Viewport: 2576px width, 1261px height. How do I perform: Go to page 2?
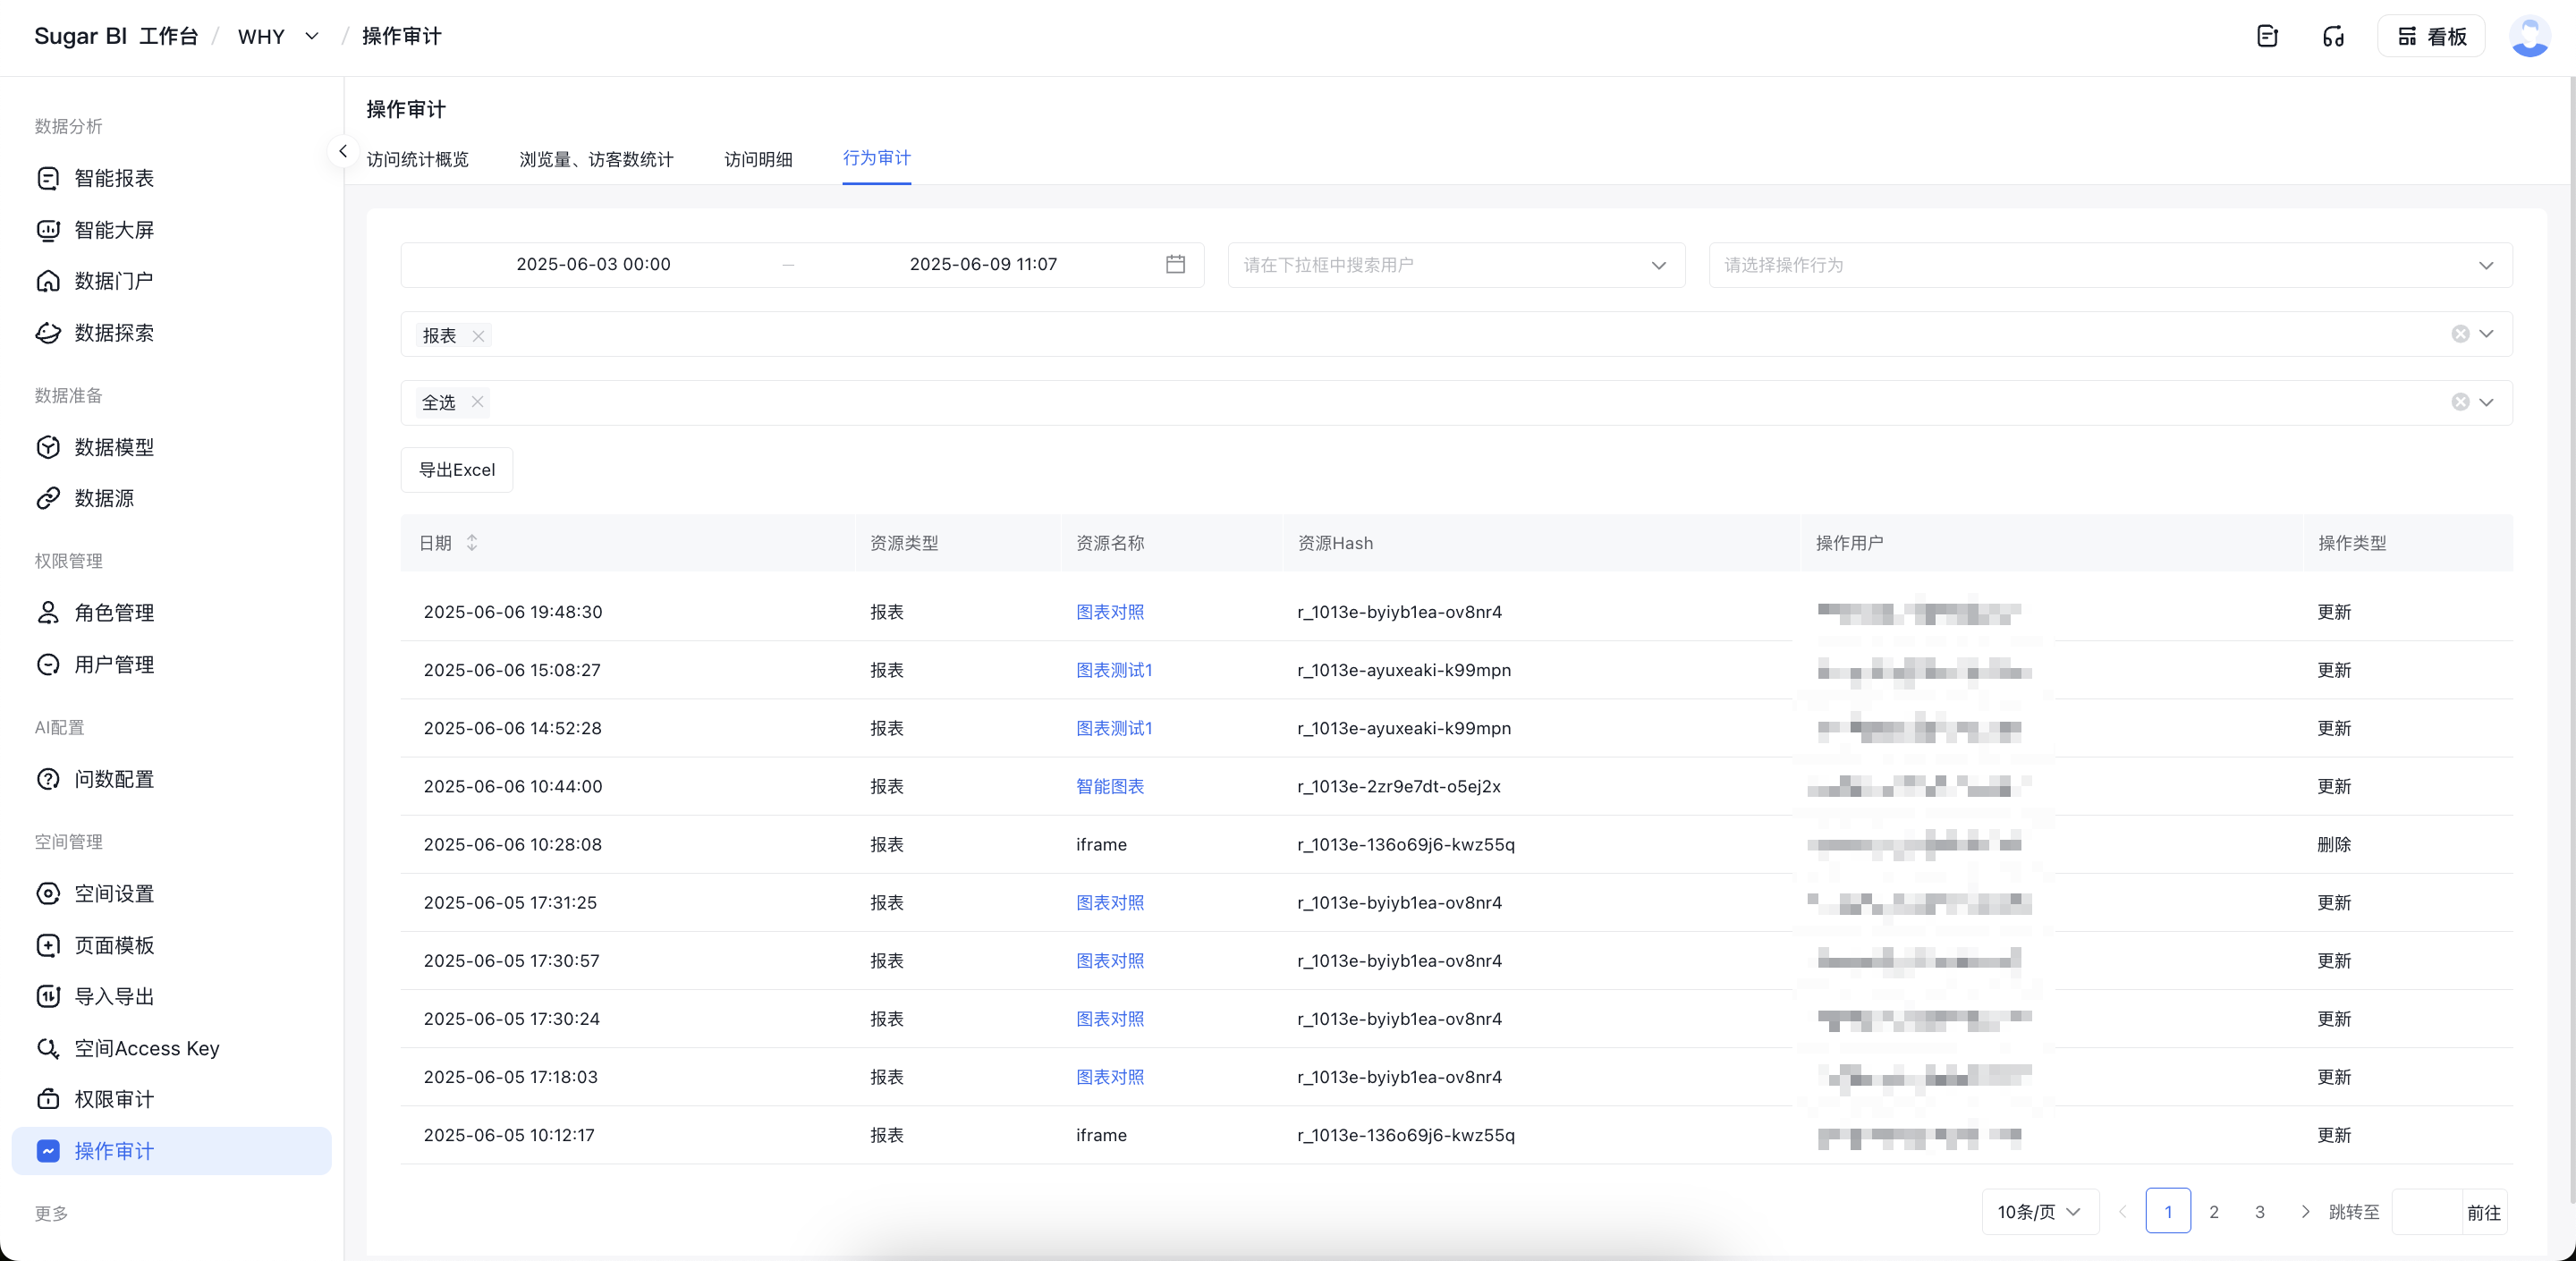coord(2213,1212)
